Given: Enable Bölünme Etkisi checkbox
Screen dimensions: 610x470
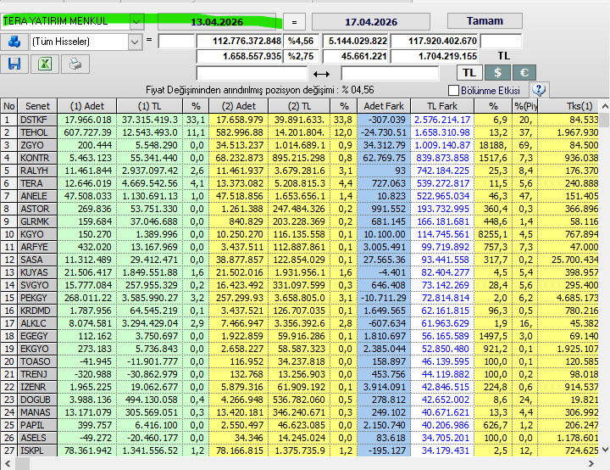Looking at the screenshot, I should tap(453, 91).
